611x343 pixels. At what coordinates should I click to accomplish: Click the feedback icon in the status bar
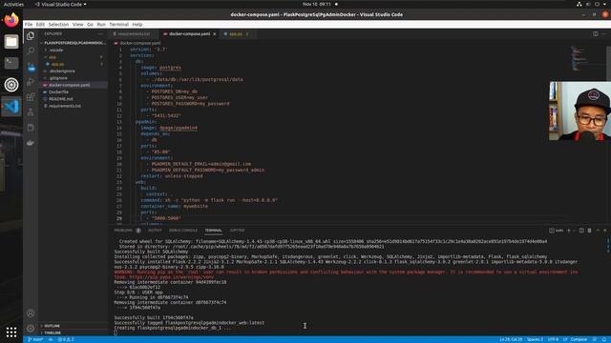pos(595,339)
